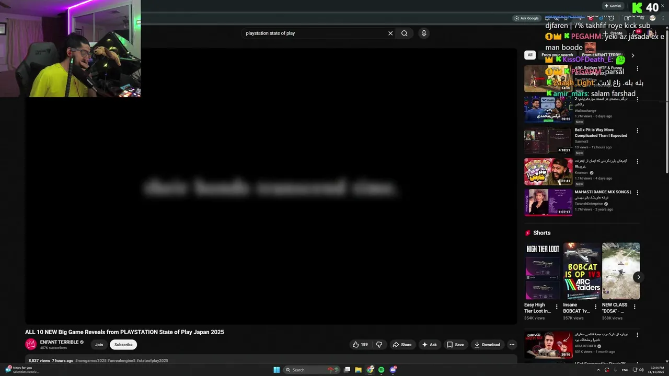
Task: Switch to Chrome in the taskbar
Action: pos(370,370)
